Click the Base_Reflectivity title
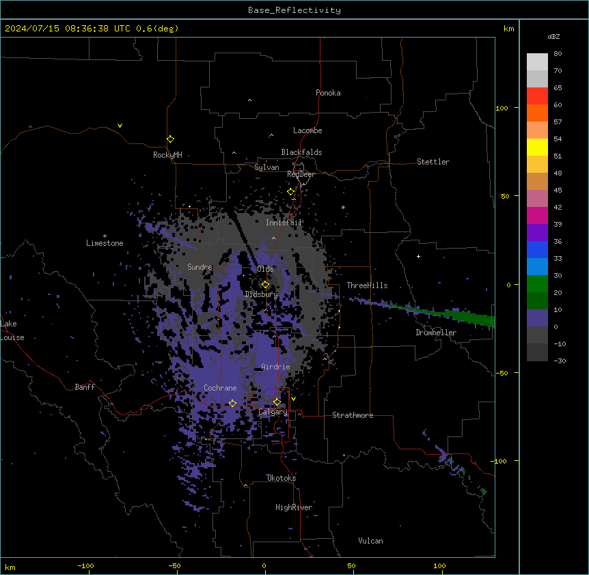The image size is (589, 575). [294, 10]
